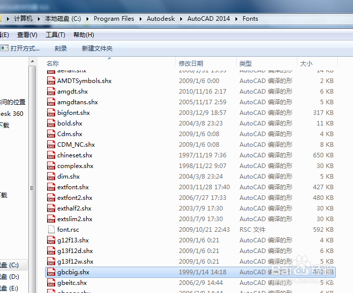Open the 帮助(H) menu
This screenshot has width=353, height=293.
[84, 35]
